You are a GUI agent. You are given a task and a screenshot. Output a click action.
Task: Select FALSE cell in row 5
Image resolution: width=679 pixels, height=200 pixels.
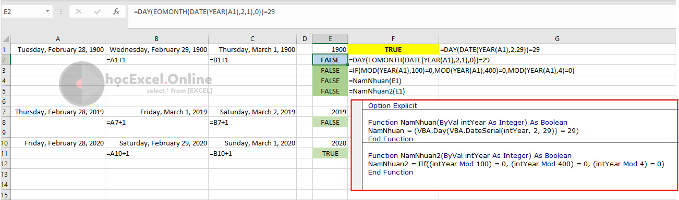pos(330,91)
